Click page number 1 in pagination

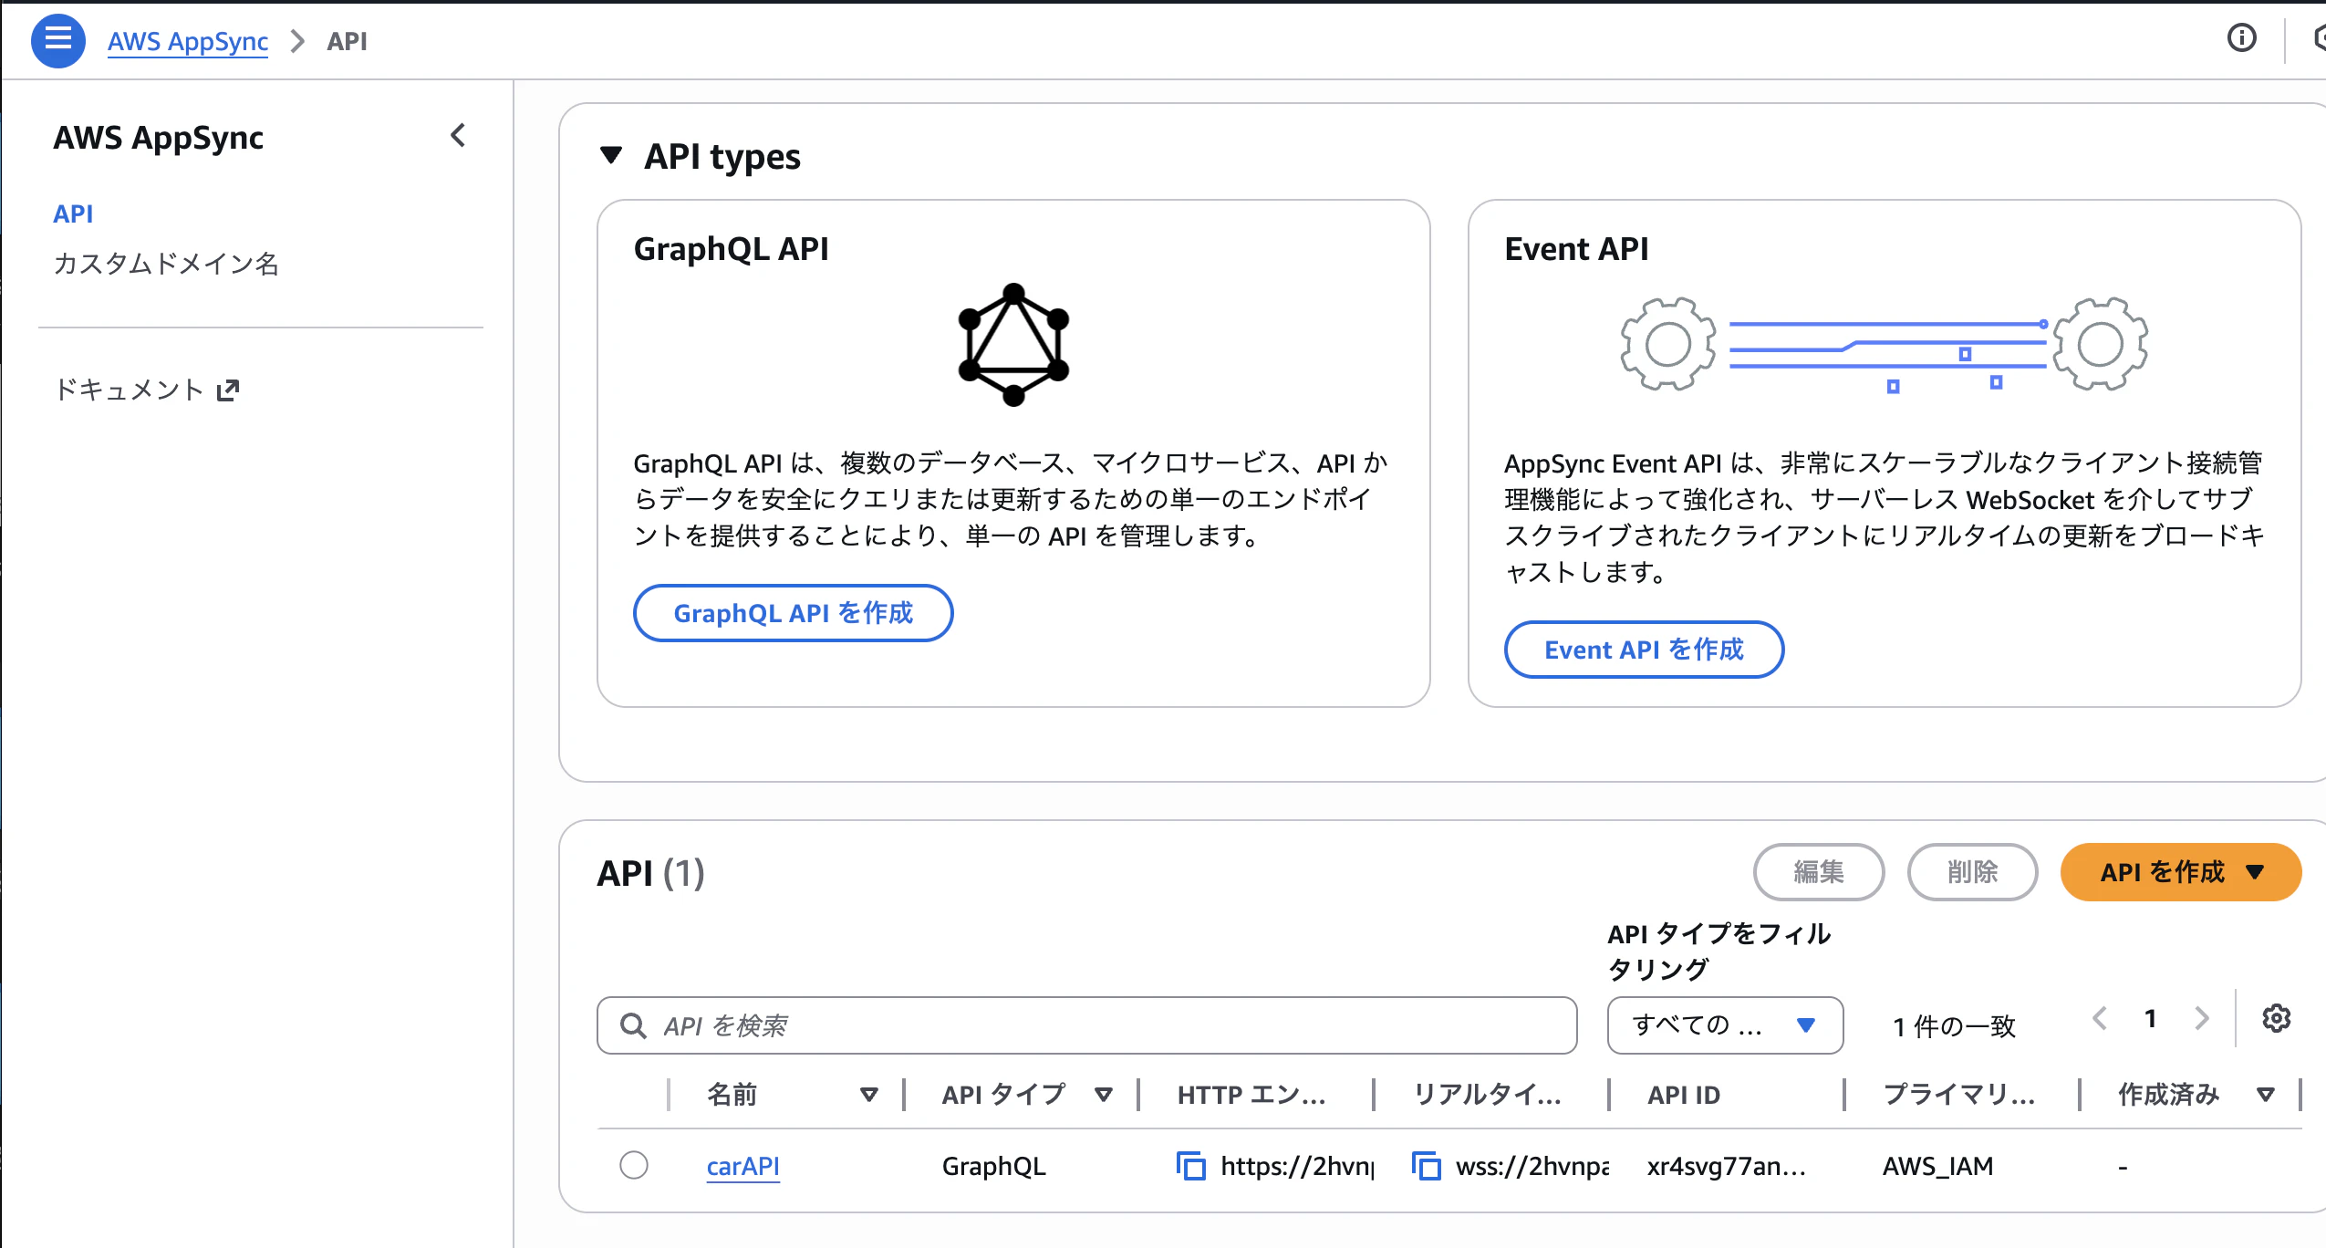[x=2151, y=1018]
